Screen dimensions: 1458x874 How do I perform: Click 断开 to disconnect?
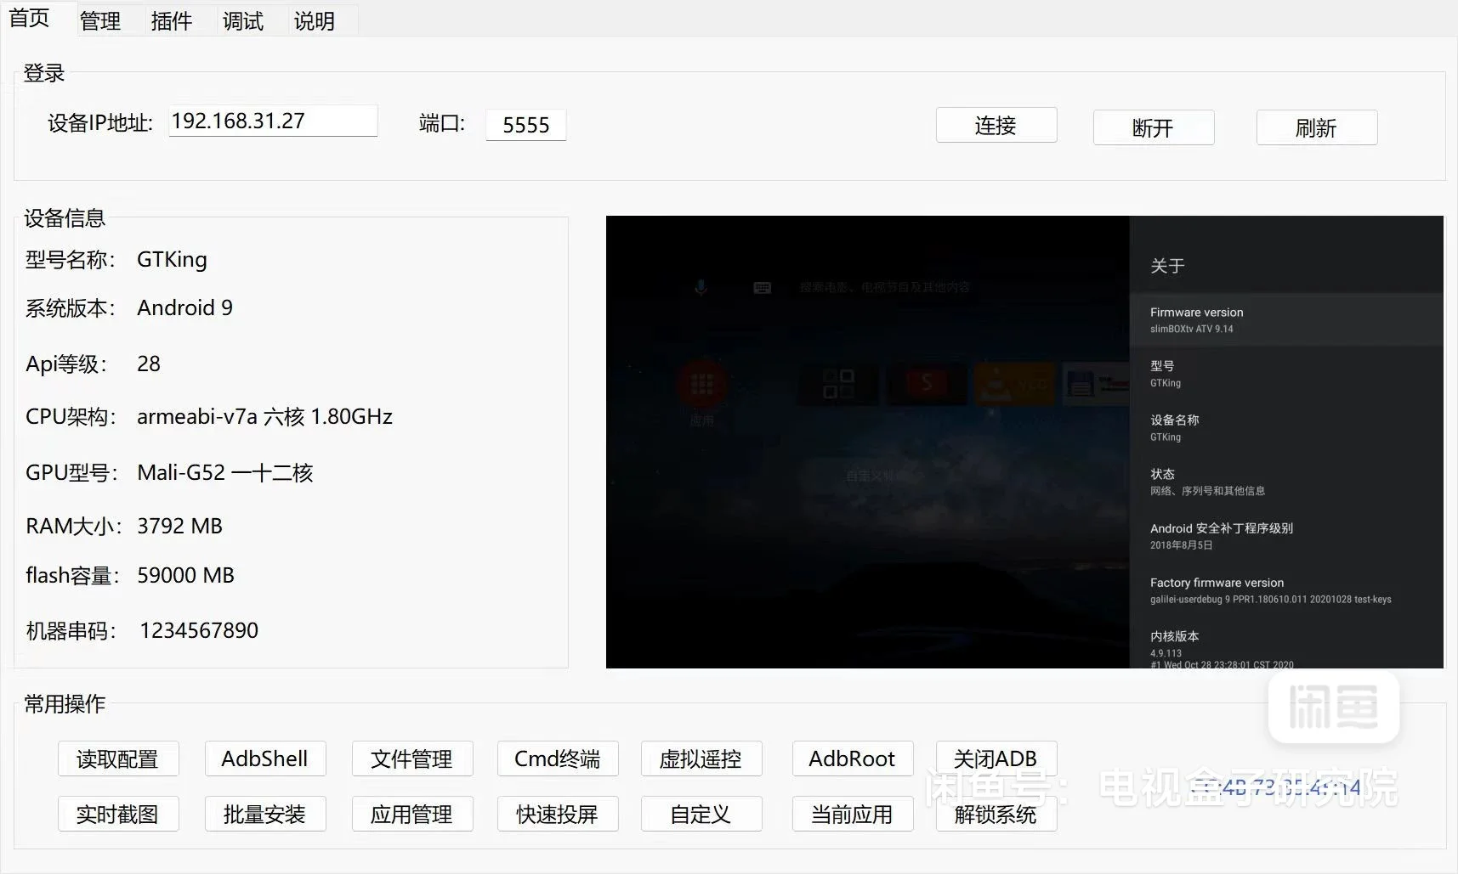click(x=1153, y=127)
